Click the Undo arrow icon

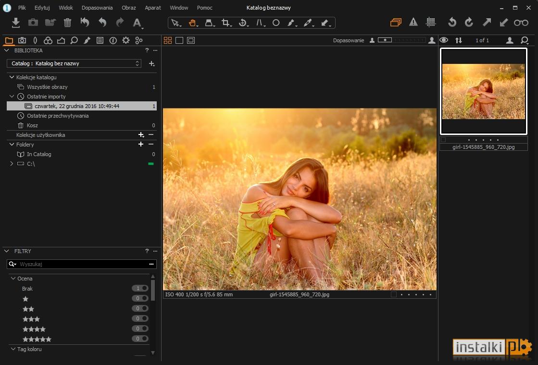pyautogui.click(x=102, y=23)
